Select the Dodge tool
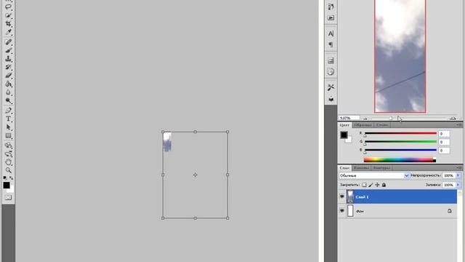 click(8, 100)
